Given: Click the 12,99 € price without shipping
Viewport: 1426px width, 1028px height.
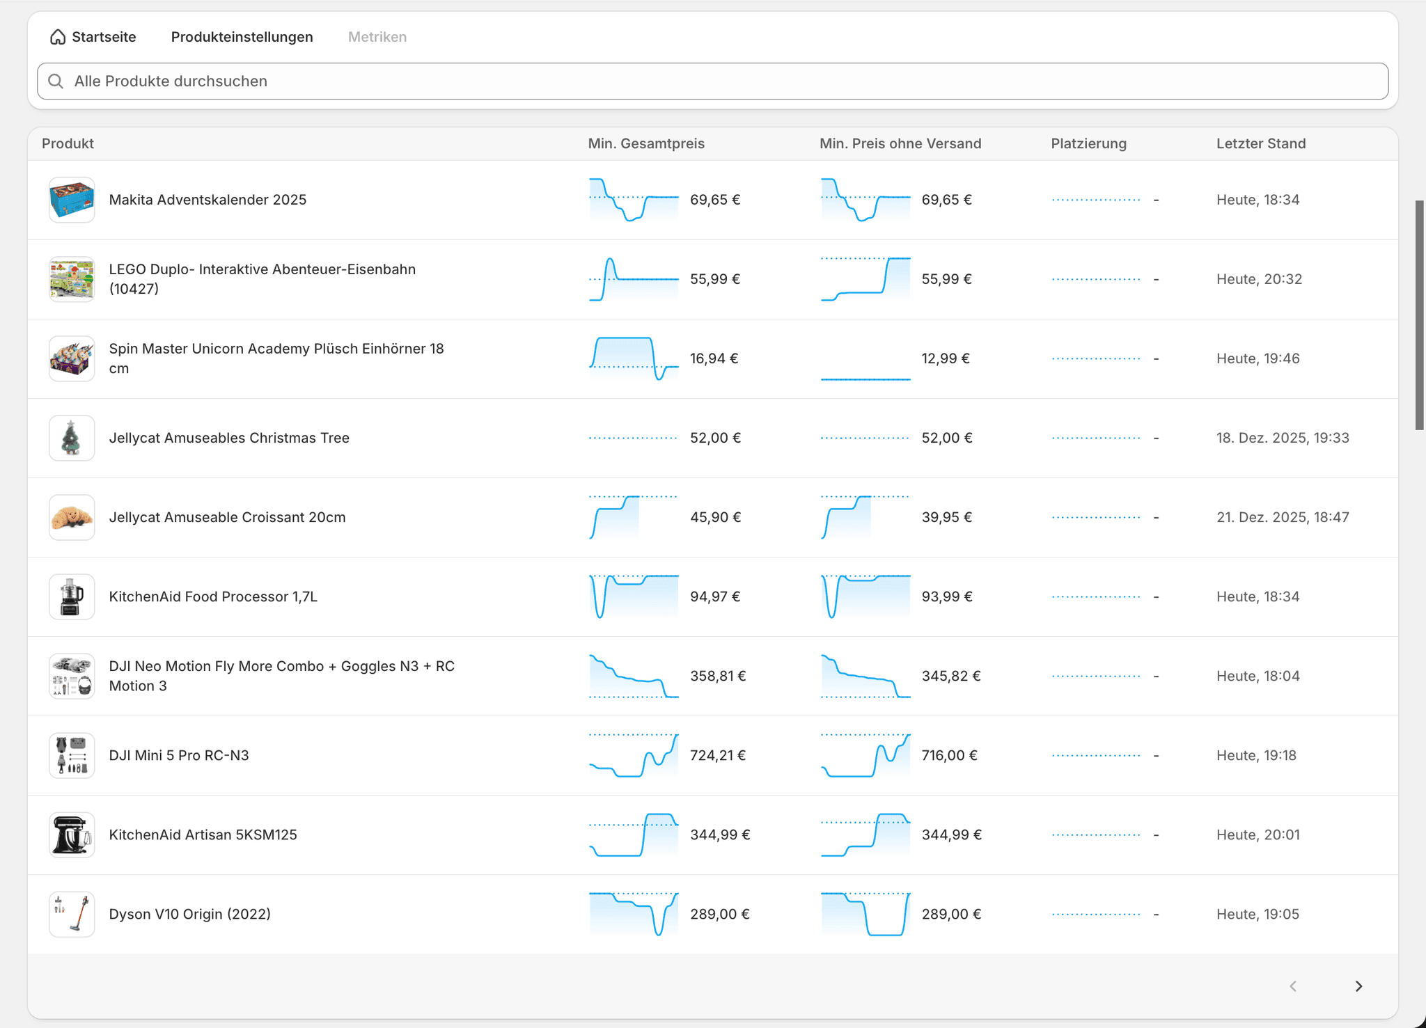Looking at the screenshot, I should (946, 358).
